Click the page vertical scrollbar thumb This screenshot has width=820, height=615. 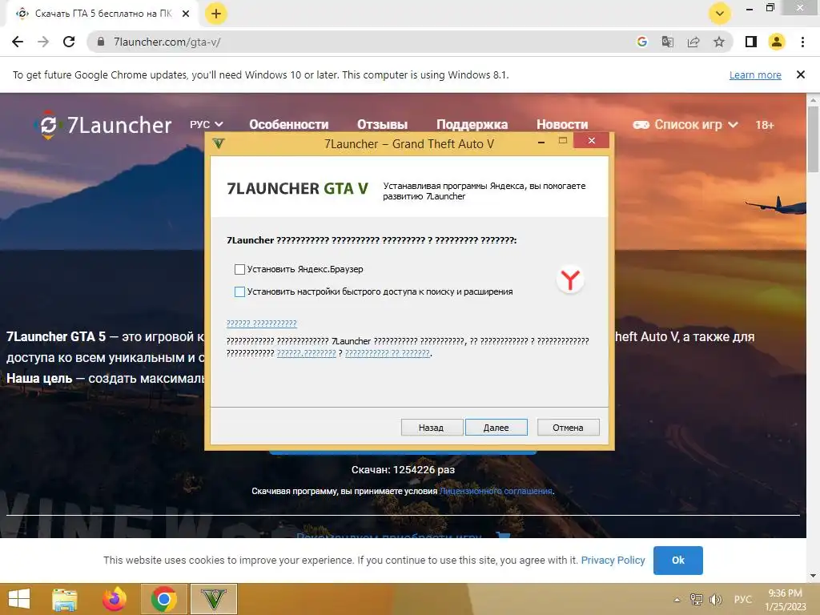[813, 139]
